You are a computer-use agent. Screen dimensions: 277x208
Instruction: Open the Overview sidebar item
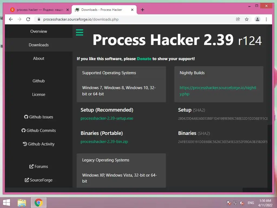coord(38,31)
